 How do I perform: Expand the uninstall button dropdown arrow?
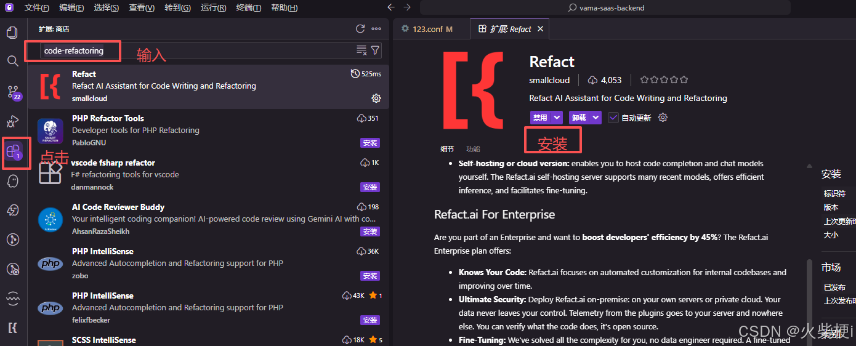click(x=595, y=117)
